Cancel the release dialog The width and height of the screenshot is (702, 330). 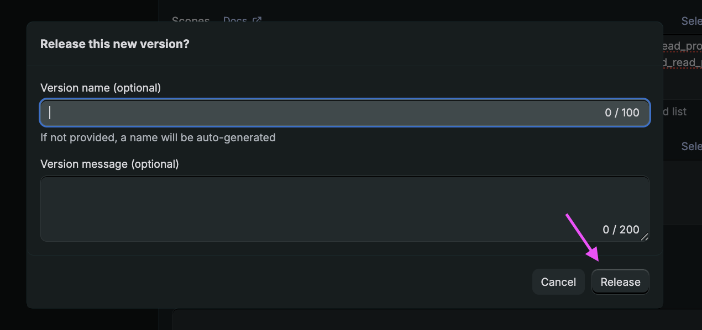tap(558, 281)
